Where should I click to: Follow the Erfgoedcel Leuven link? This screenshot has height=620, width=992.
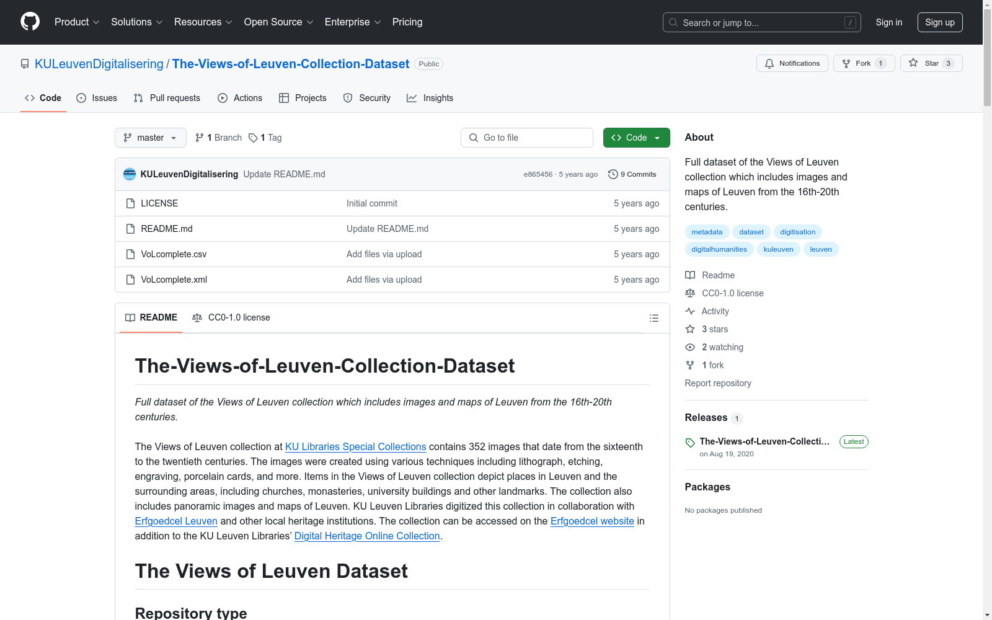pos(176,521)
